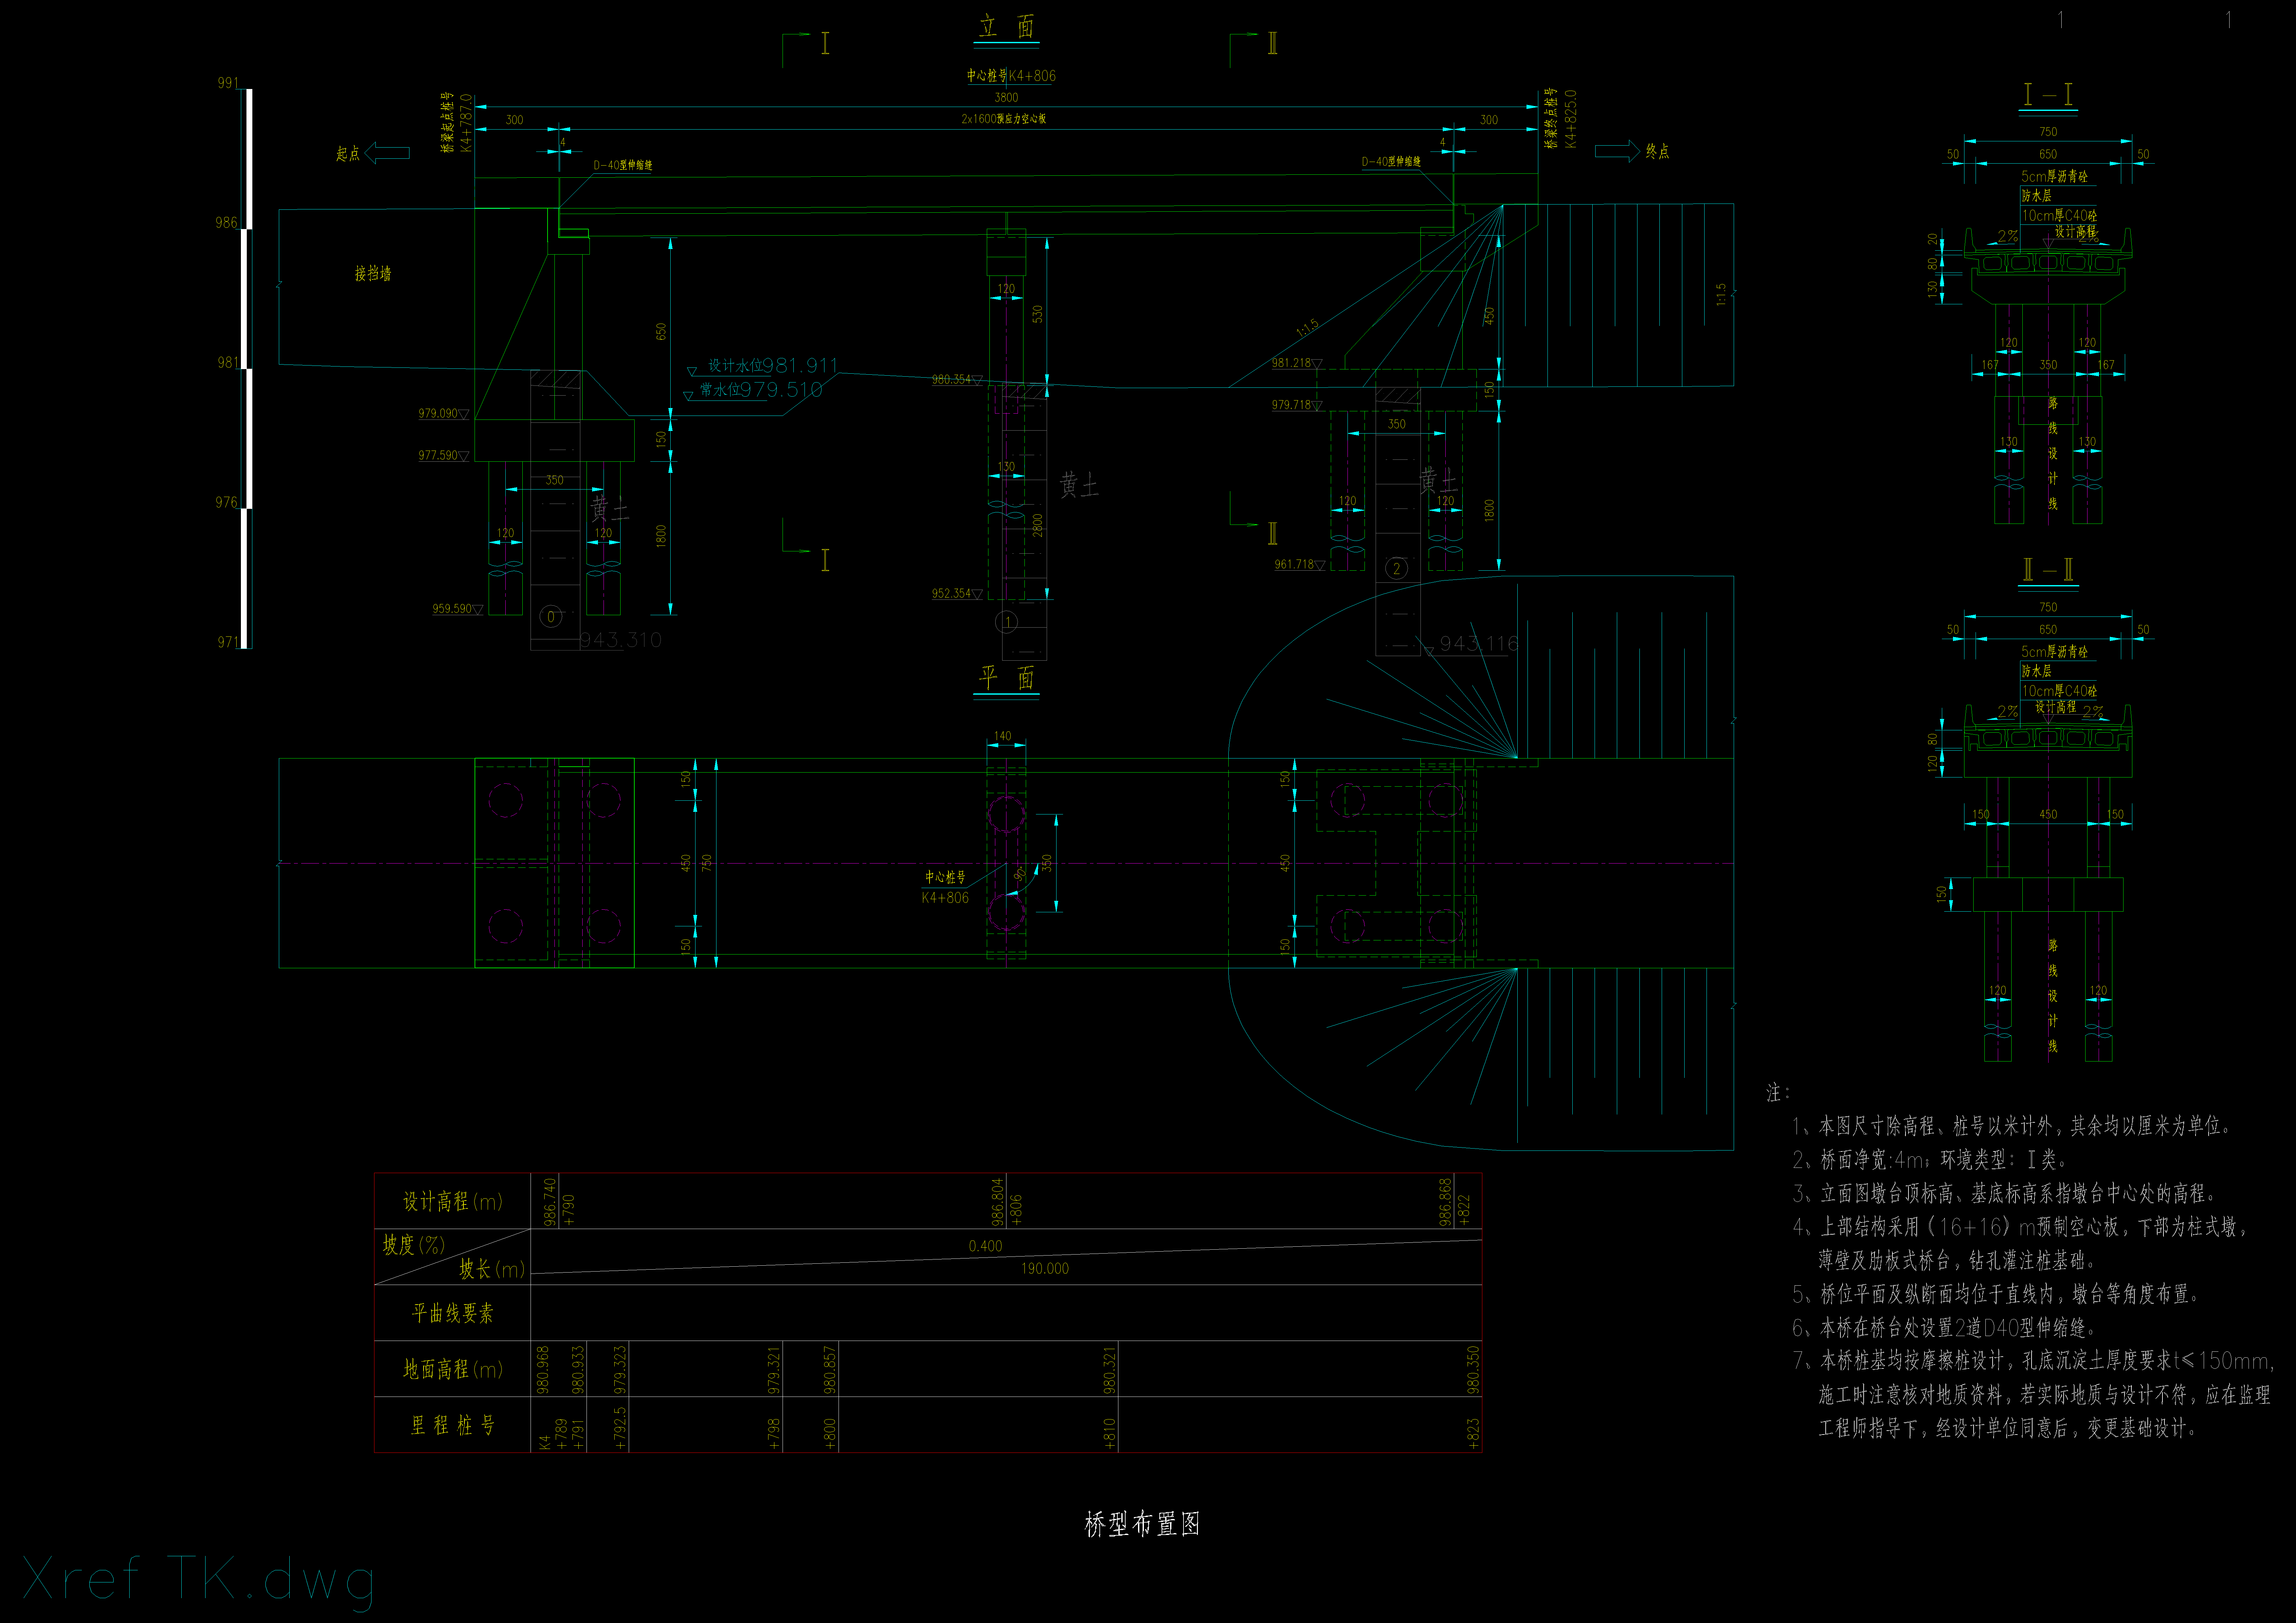Image resolution: width=2296 pixels, height=1623 pixels.
Task: Click design elevation value 986.868
Action: (x=1445, y=1202)
